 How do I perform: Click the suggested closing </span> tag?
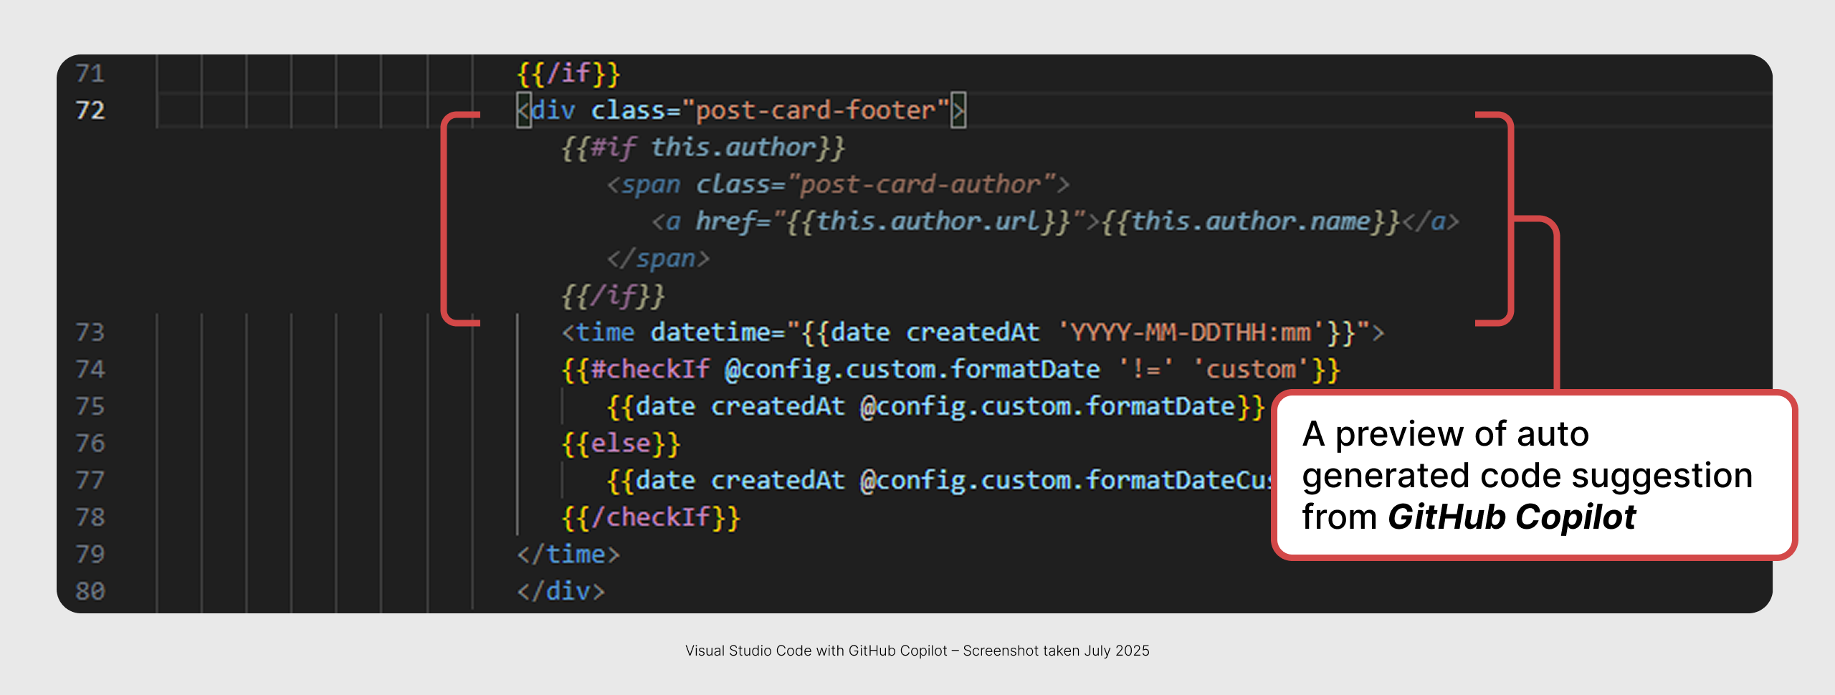coord(658,259)
